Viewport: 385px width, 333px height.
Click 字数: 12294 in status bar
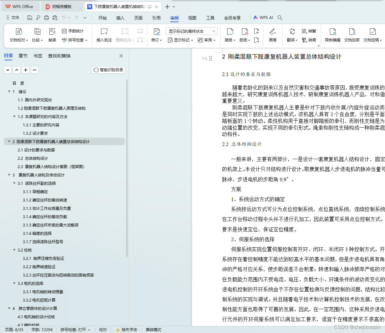42,329
